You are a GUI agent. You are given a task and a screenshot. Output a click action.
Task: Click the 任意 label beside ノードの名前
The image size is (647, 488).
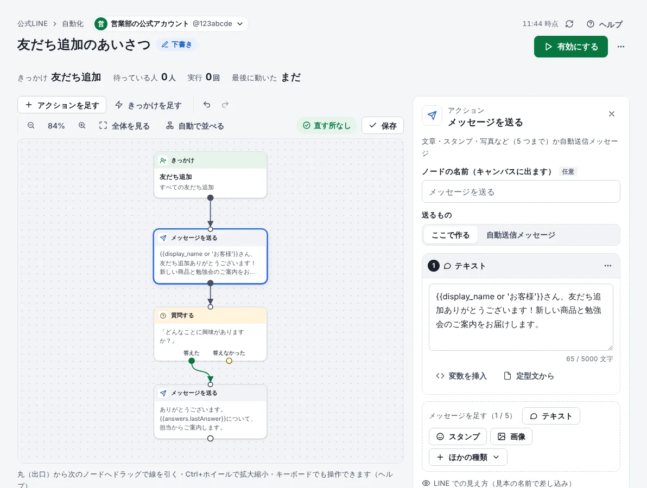(568, 171)
